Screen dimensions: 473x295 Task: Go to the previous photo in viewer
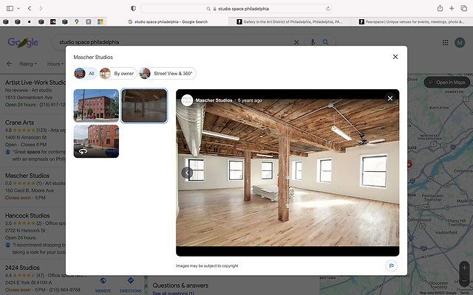[187, 173]
